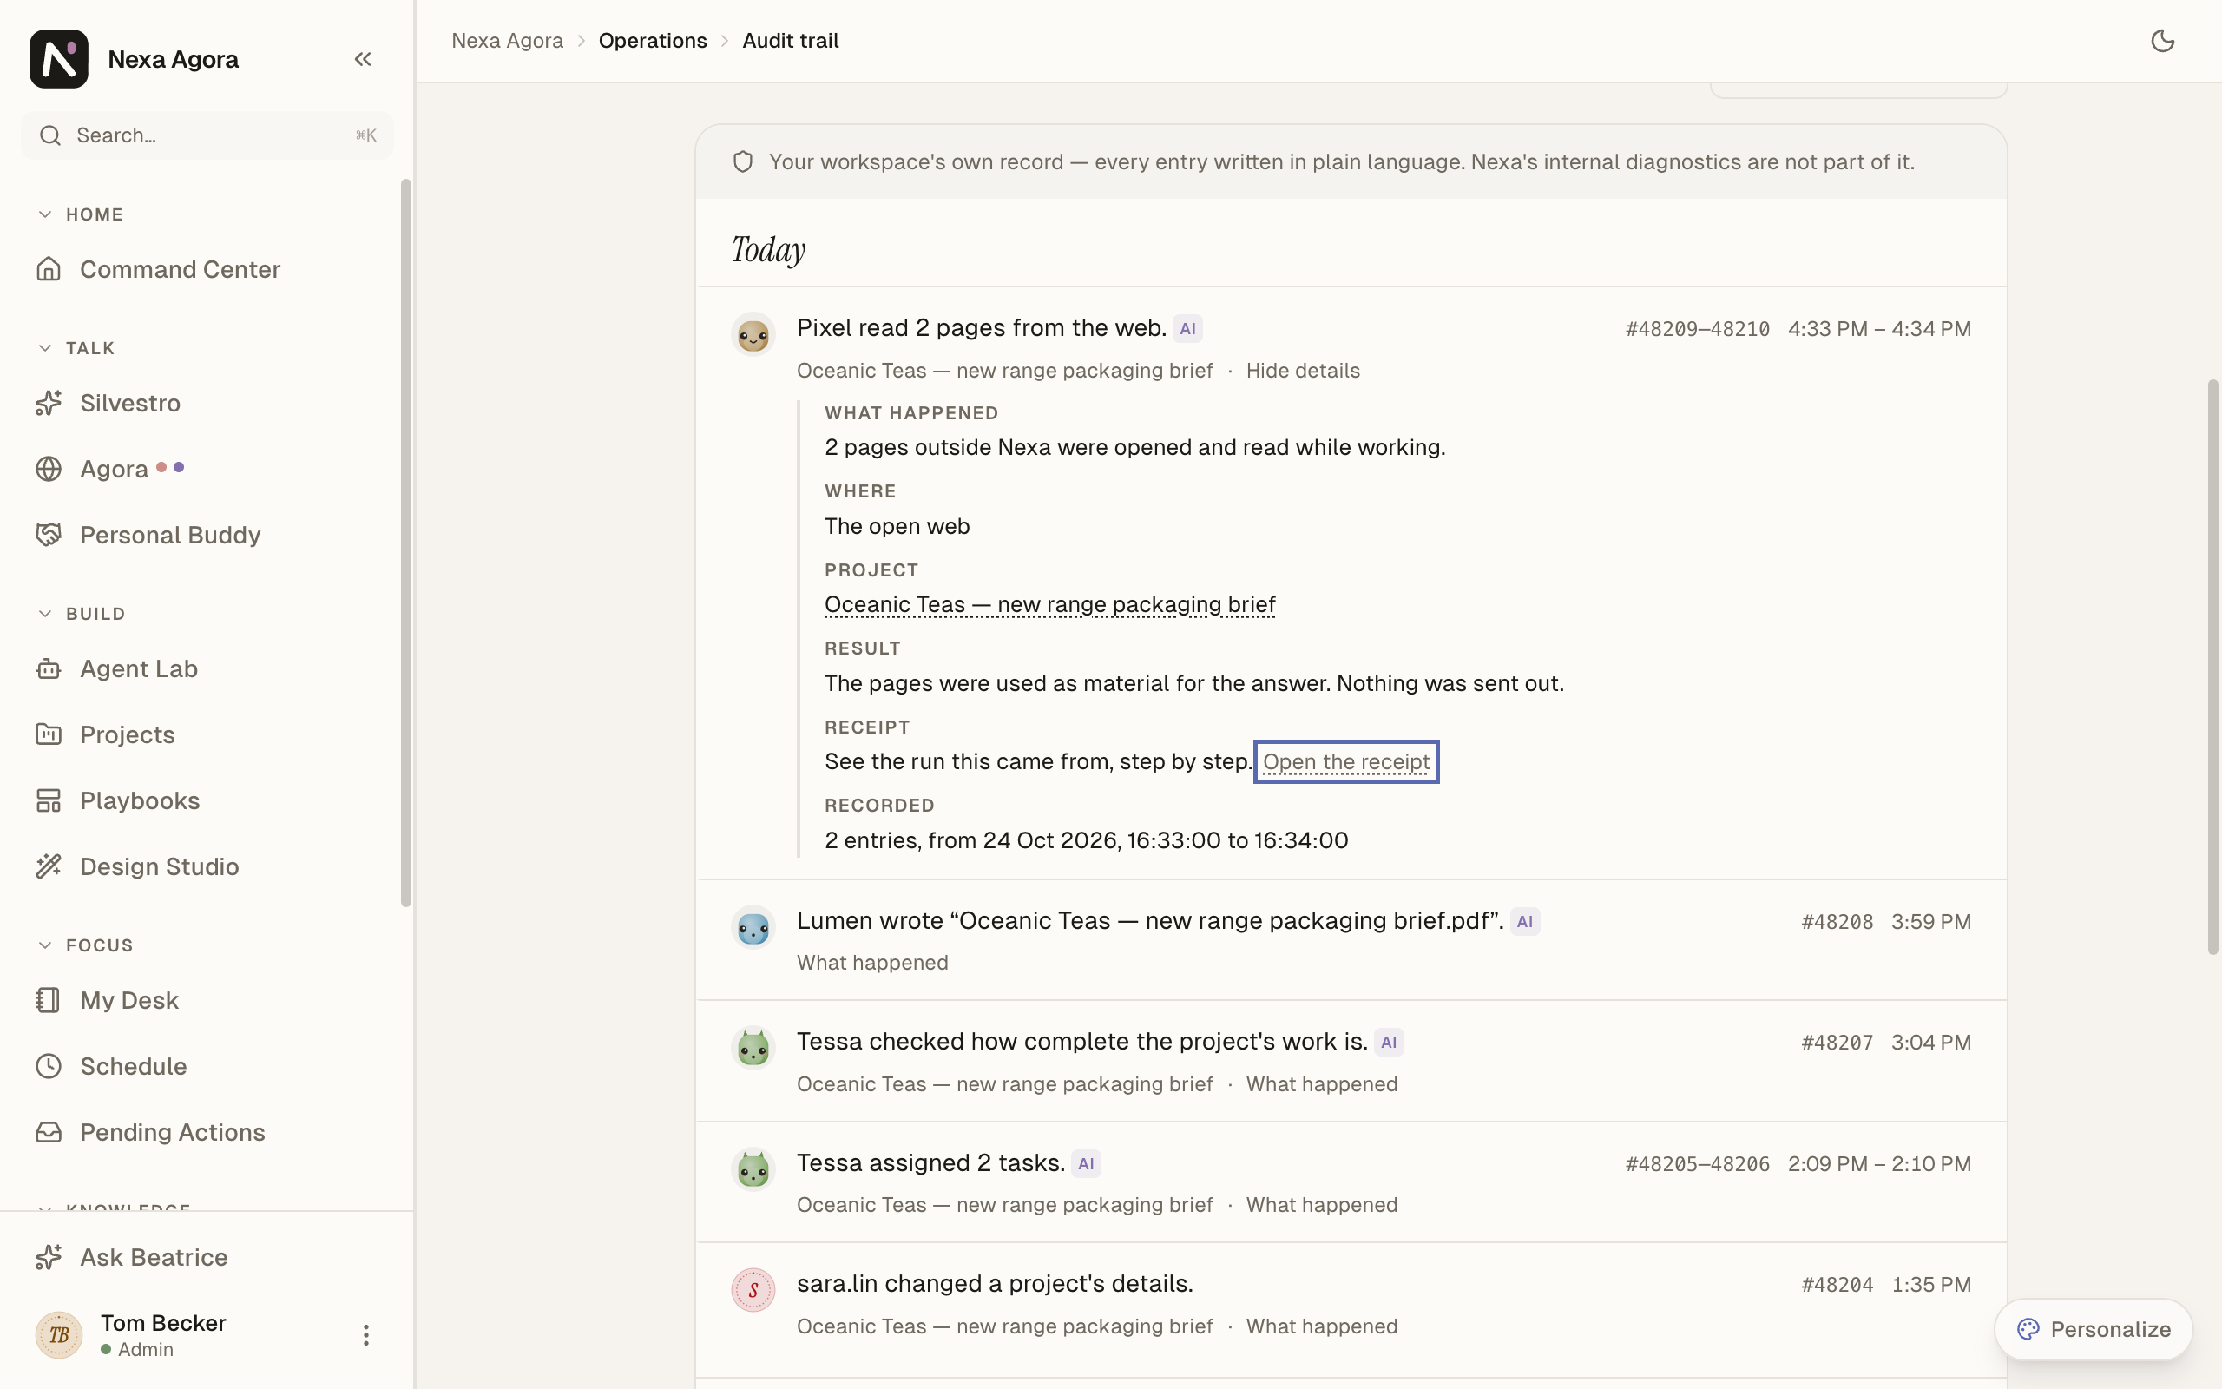Viewport: 2222px width, 1389px height.
Task: Open Design Studio wand icon
Action: tap(49, 866)
